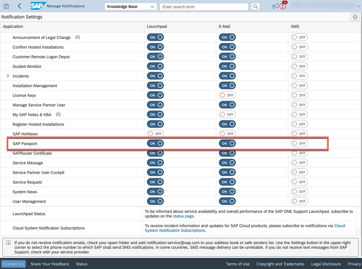
Task: Enable SMS for User Management
Action: point(299,201)
